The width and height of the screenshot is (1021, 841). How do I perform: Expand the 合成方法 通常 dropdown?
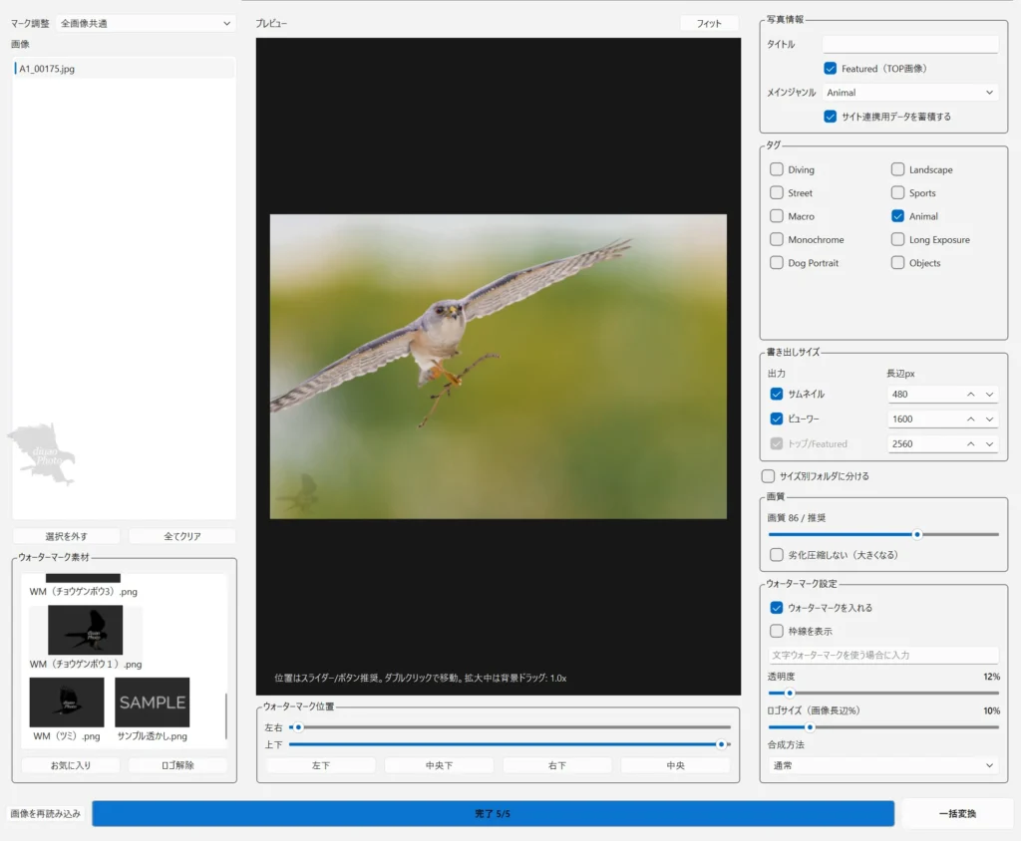883,765
